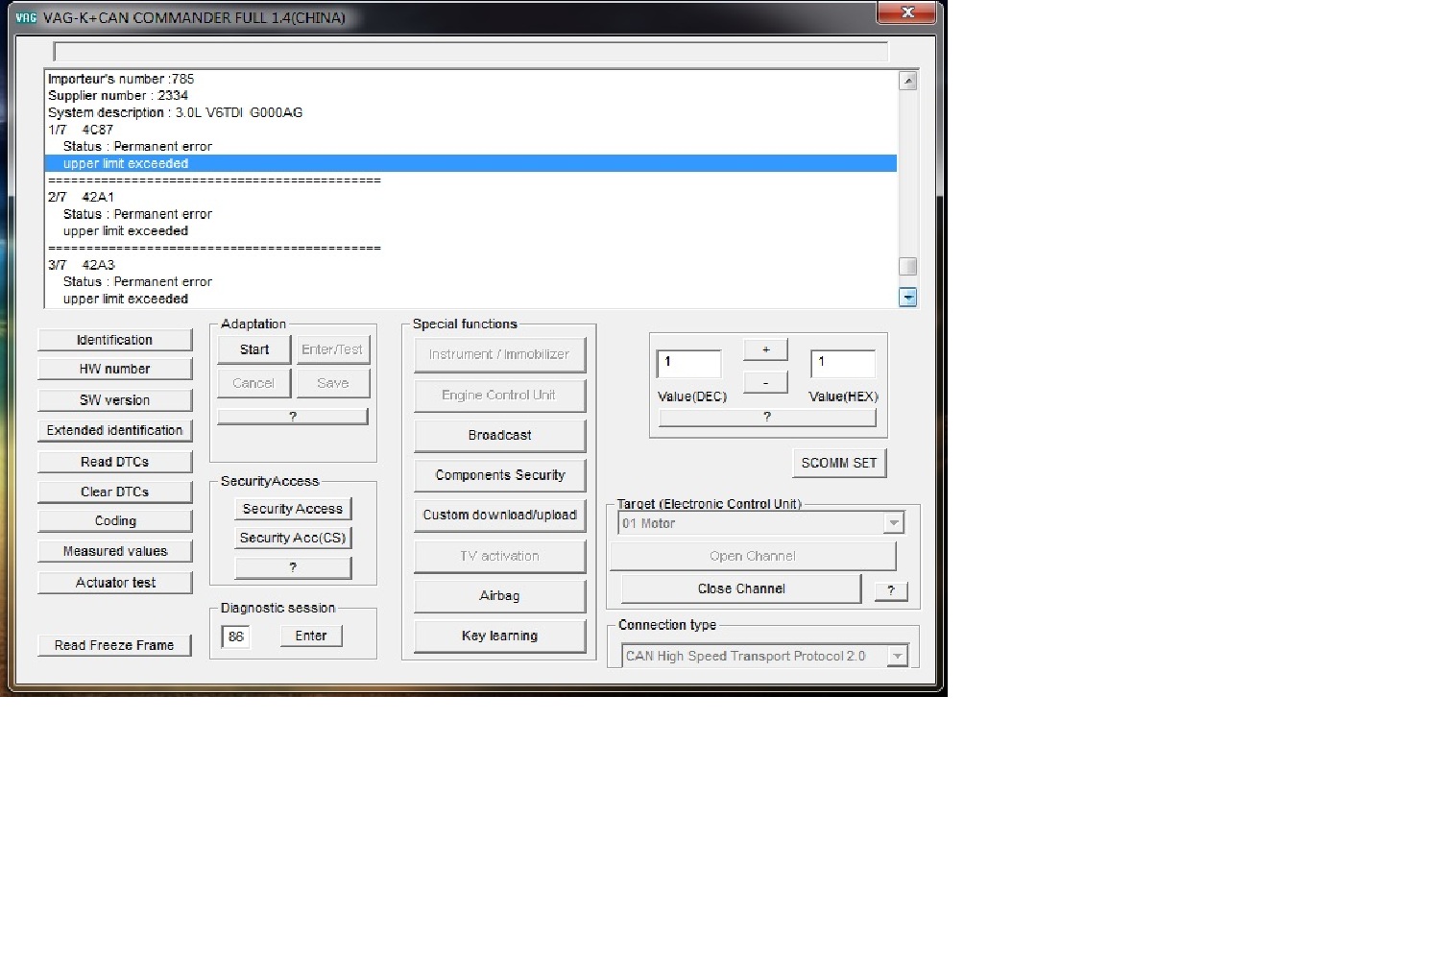Click Read Freeze Frame button
This screenshot has width=1446, height=960.
(114, 645)
